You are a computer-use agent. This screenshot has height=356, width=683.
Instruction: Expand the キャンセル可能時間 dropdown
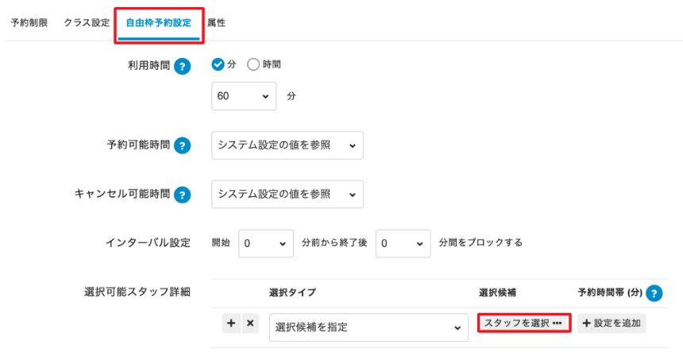click(287, 195)
